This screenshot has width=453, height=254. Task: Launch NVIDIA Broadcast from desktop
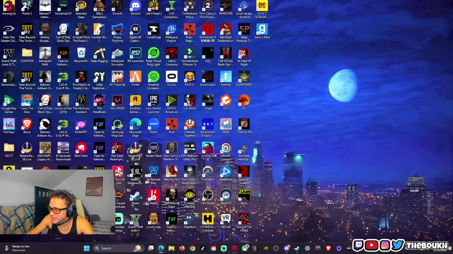(x=172, y=104)
